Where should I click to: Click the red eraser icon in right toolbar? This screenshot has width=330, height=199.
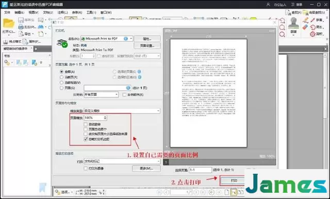[x=305, y=27]
